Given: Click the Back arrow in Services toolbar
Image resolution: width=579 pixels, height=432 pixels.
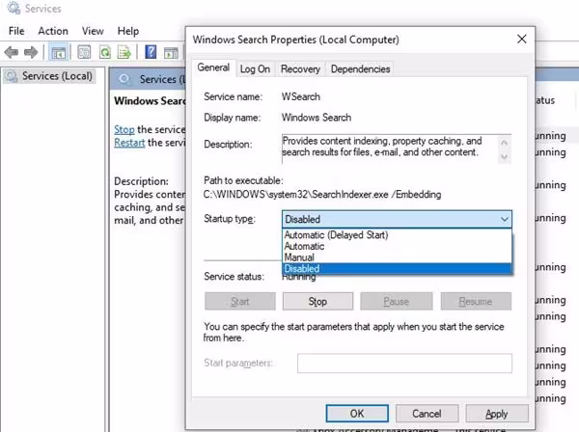Looking at the screenshot, I should point(12,52).
